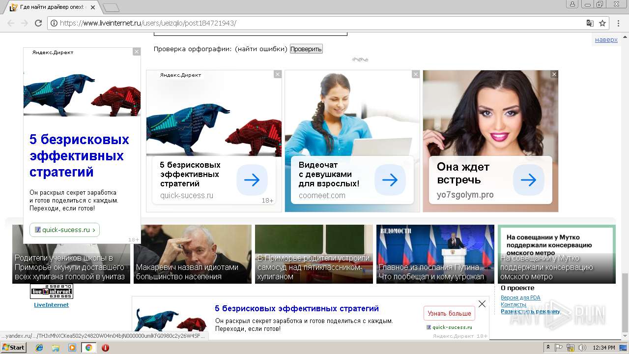Click arrow on quick-sucess.ru ad card
The height and width of the screenshot is (354, 629).
252,180
